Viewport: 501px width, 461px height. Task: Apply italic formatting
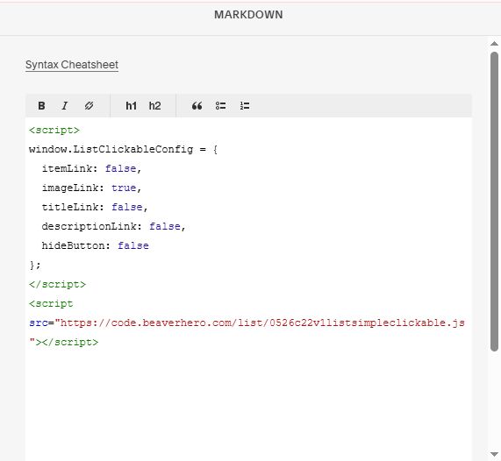[65, 106]
